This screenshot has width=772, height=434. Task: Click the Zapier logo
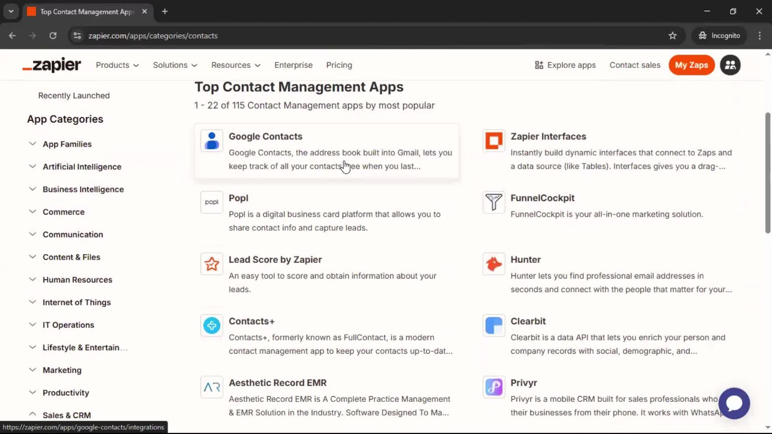tap(52, 65)
